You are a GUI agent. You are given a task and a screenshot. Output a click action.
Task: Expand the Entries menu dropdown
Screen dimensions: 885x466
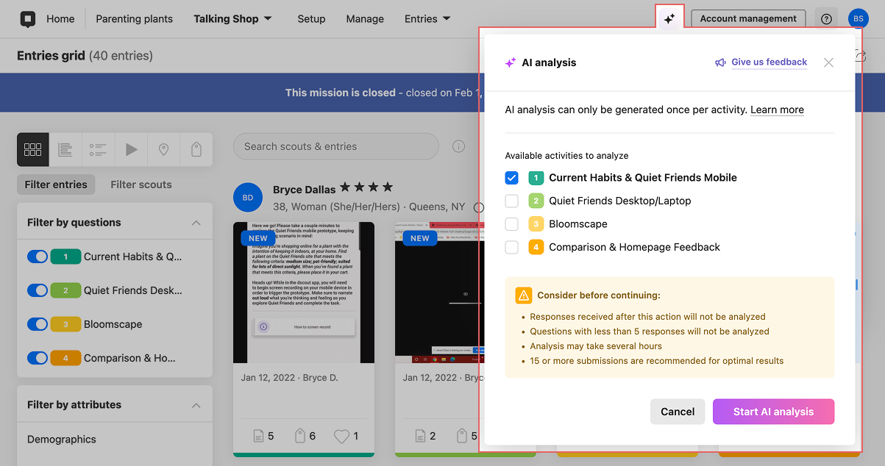(x=427, y=19)
